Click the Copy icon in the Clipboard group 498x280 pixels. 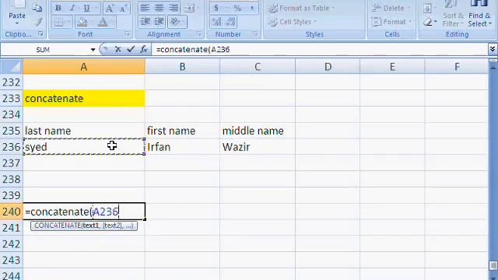point(37,8)
